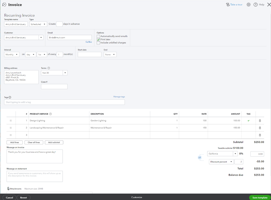Click the Template name field

point(16,24)
